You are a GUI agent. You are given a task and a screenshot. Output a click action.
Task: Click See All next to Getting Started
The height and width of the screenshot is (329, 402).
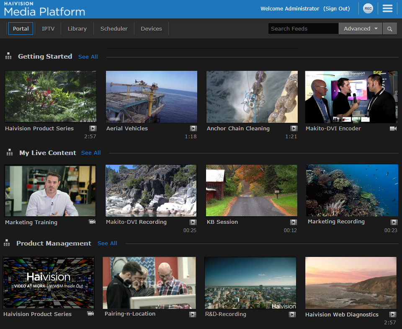[88, 57]
